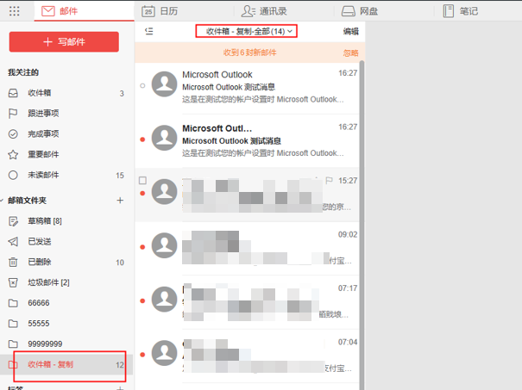Add a mail folder via 邮箱文件夹 plus icon
This screenshot has width=522, height=390.
point(120,200)
